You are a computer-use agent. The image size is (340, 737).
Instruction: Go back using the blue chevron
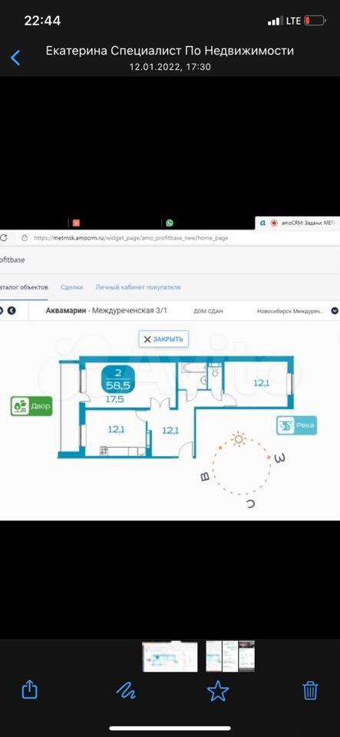(15, 58)
